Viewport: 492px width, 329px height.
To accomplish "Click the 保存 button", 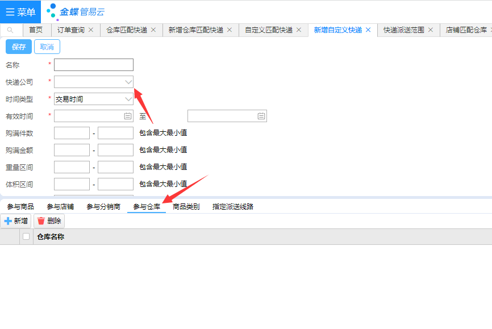I will pyautogui.click(x=19, y=47).
